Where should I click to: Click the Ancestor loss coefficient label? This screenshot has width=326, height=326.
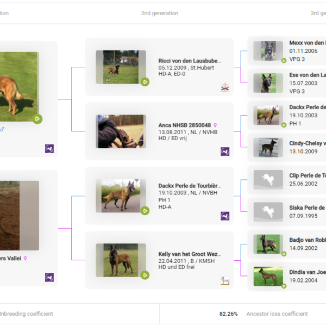(277, 314)
